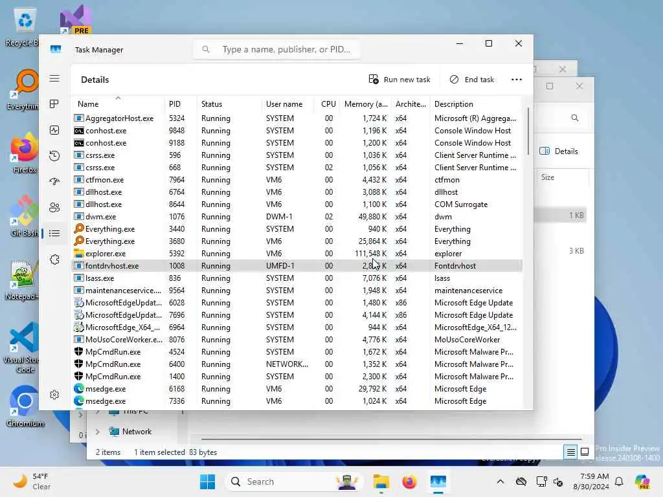
Task: Select the NETWORK user name cell of MpCmdRun.exe
Action: (287, 364)
